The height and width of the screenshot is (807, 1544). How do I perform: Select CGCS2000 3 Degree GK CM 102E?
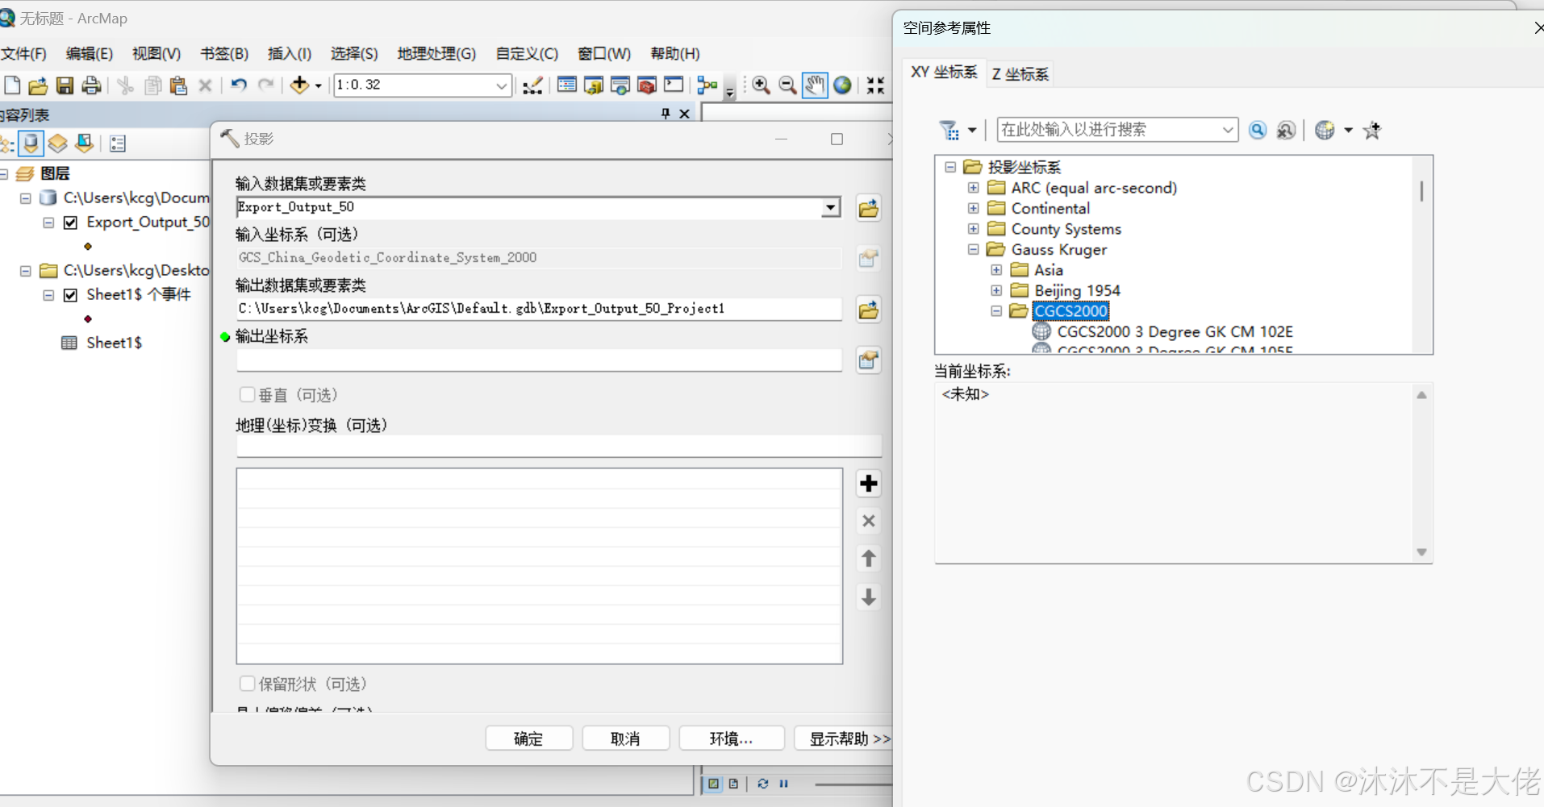click(1175, 331)
